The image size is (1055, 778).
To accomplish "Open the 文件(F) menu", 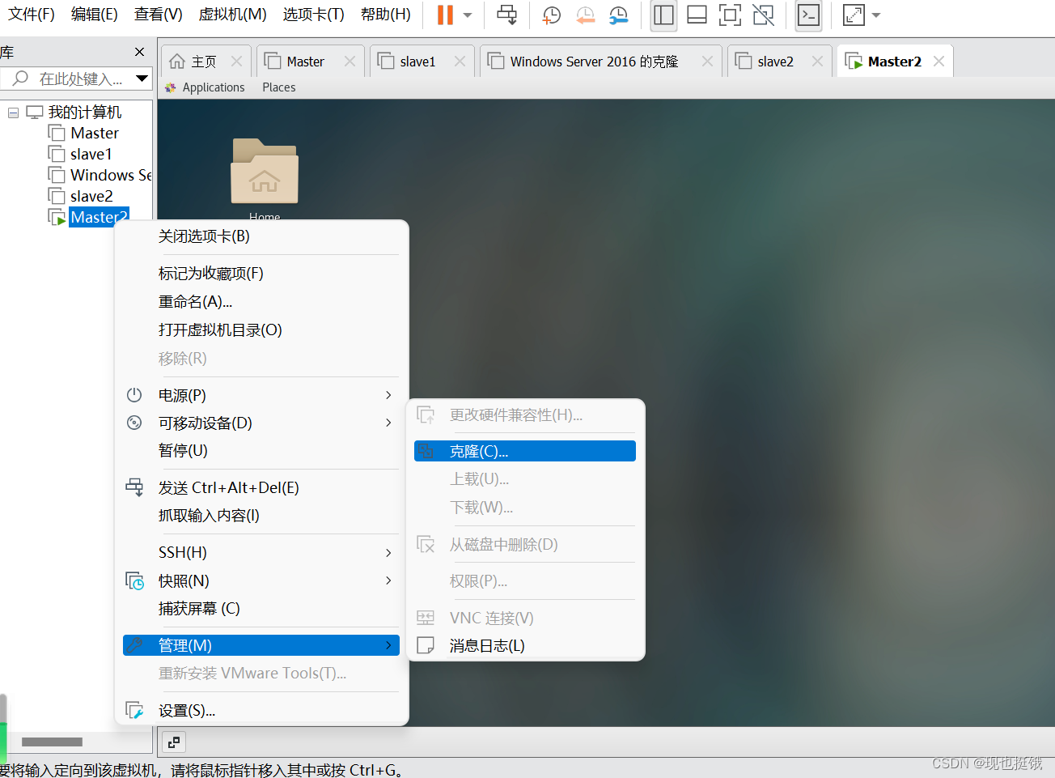I will click(x=32, y=15).
